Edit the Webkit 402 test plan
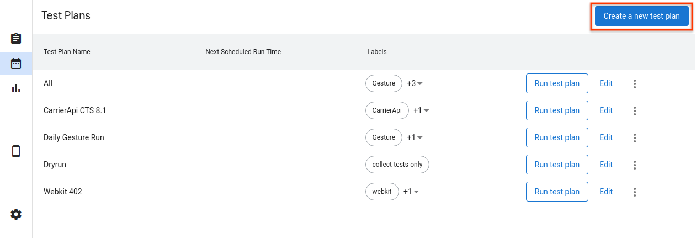The height and width of the screenshot is (238, 696). (606, 192)
